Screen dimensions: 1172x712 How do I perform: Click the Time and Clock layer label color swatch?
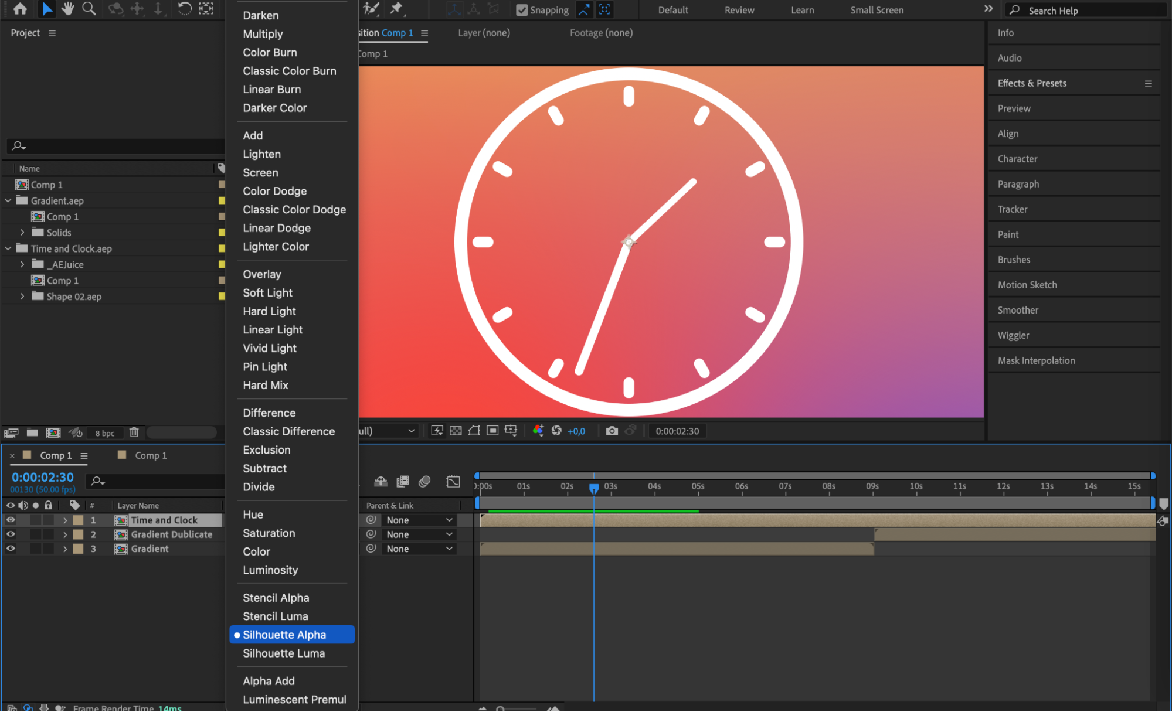click(78, 520)
